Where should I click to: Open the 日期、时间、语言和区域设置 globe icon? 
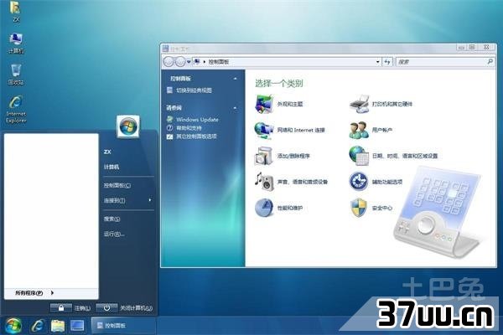359,156
